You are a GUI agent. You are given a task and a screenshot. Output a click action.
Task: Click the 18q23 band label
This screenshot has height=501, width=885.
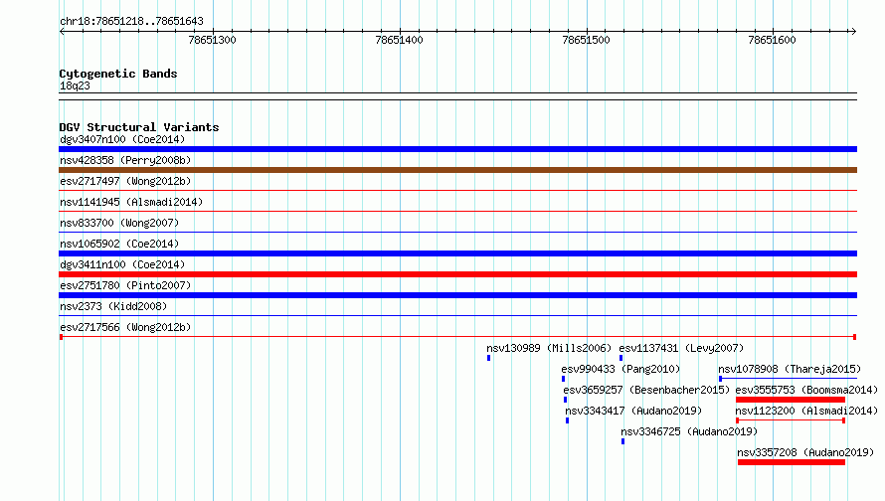75,85
